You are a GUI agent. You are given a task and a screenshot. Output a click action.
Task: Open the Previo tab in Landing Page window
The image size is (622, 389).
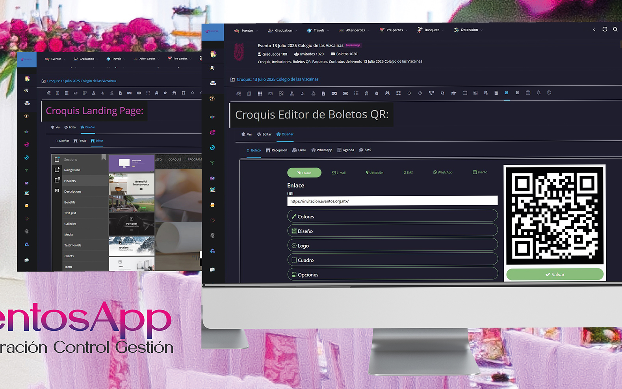point(80,141)
